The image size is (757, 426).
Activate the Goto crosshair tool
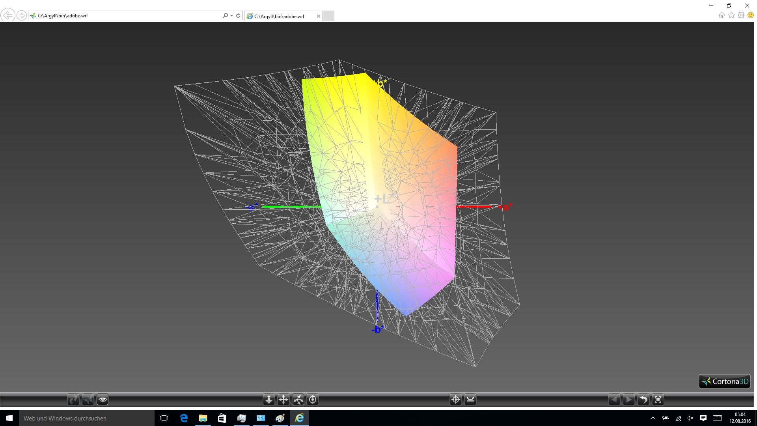(455, 400)
